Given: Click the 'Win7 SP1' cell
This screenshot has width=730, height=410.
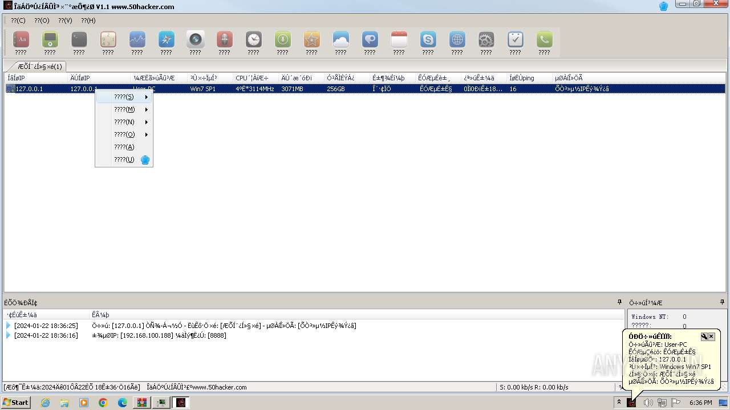Looking at the screenshot, I should tap(204, 89).
